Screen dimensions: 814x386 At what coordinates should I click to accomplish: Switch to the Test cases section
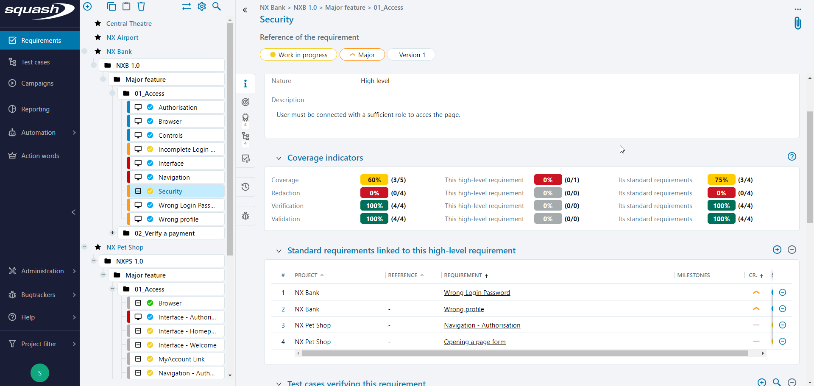click(36, 62)
